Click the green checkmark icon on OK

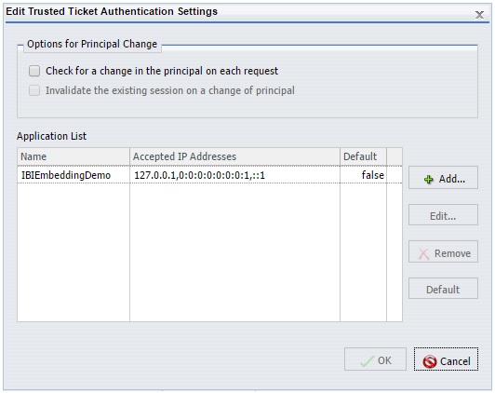(x=368, y=360)
